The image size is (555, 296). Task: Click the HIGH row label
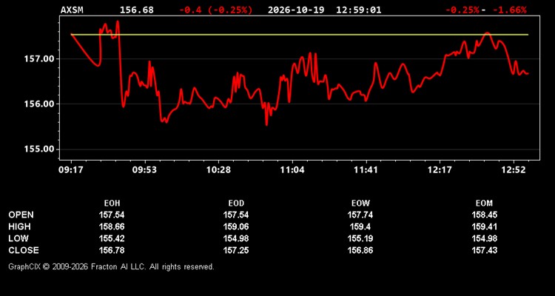[19, 226]
